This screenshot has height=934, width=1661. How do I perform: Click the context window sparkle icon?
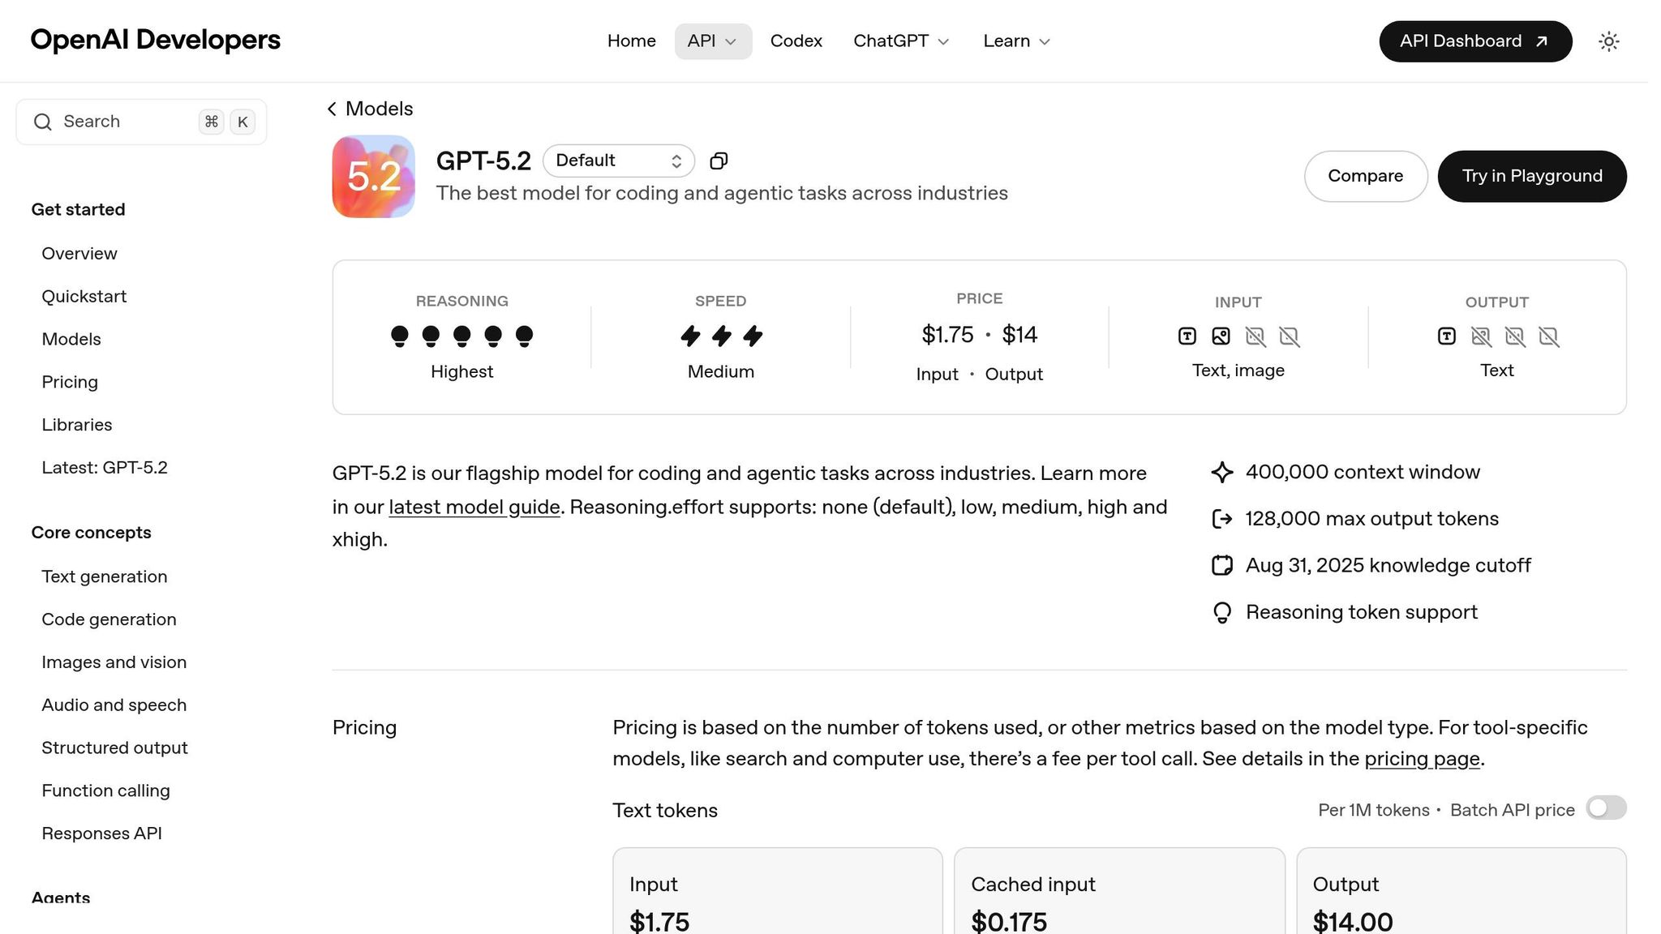[1222, 473]
